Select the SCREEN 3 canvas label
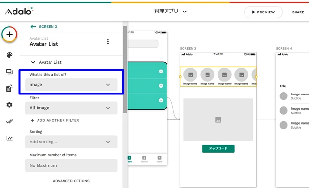The image size is (309, 188). click(188, 49)
